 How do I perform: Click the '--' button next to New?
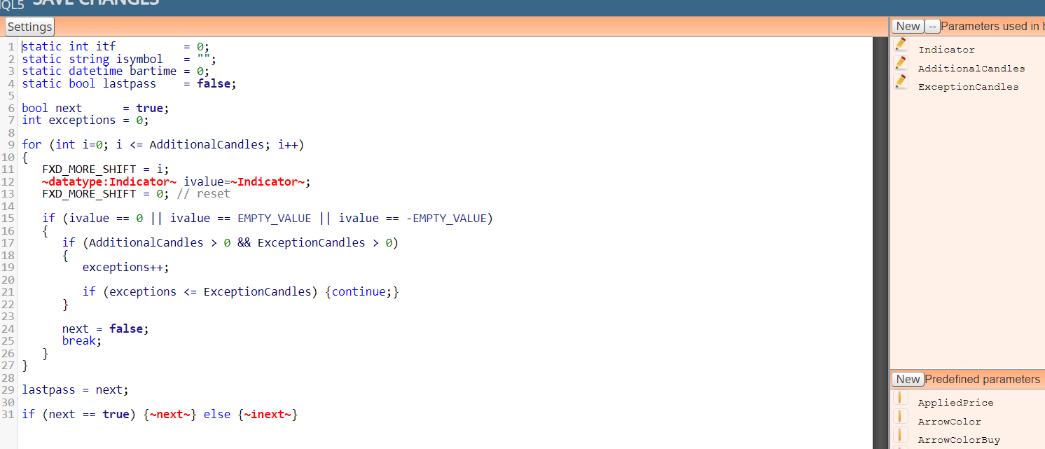[932, 27]
